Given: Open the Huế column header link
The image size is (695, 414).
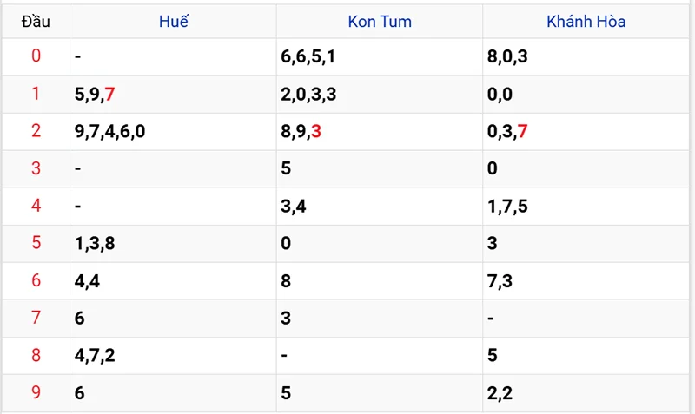Looking at the screenshot, I should [x=174, y=22].
